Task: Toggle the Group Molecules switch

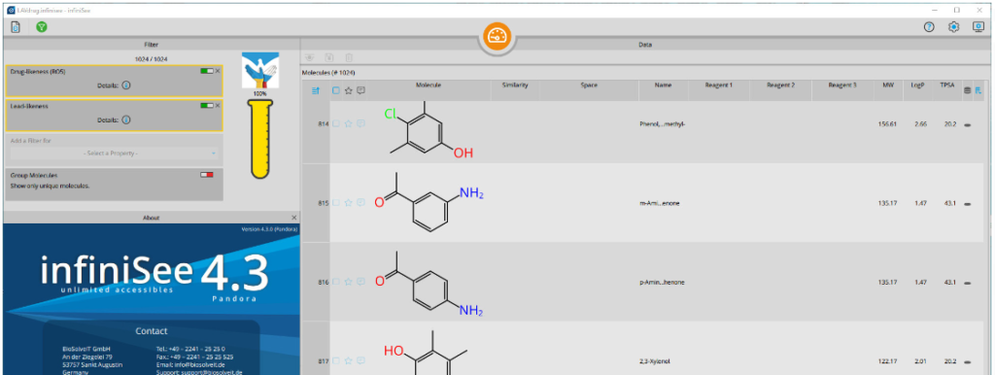Action: pos(206,175)
